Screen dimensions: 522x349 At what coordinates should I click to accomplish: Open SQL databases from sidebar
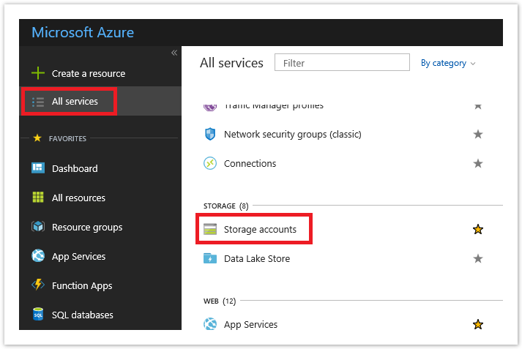83,315
